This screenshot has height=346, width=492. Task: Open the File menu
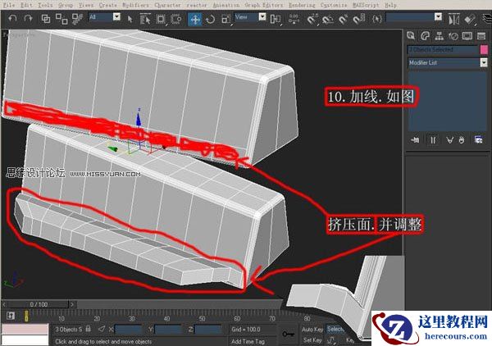pyautogui.click(x=8, y=5)
